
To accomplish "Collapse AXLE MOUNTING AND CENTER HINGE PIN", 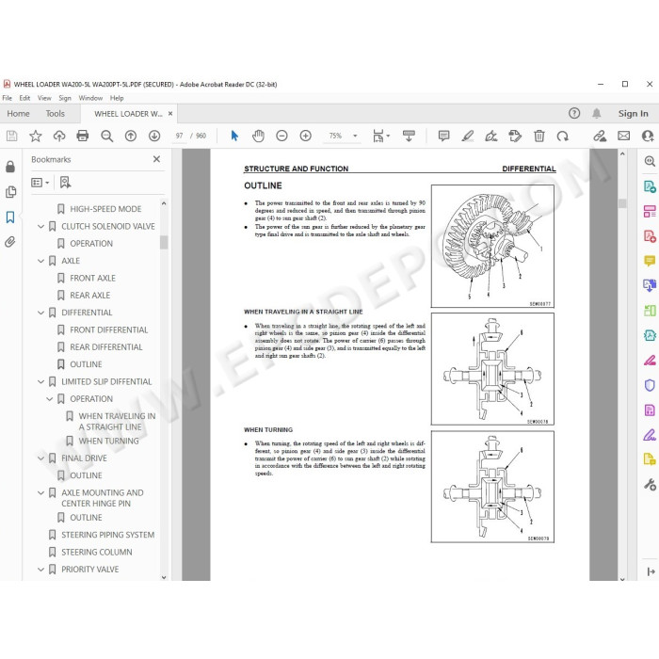I will point(40,492).
